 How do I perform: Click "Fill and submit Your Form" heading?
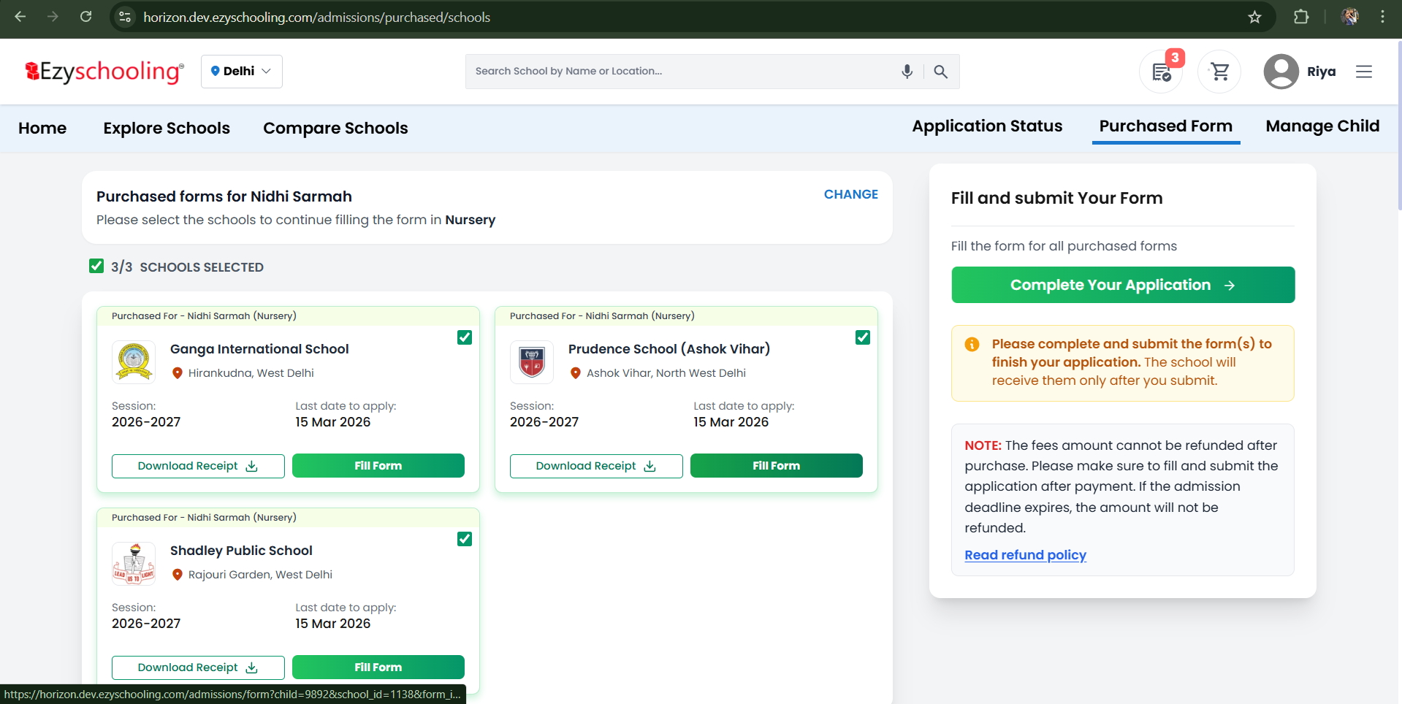(1056, 198)
